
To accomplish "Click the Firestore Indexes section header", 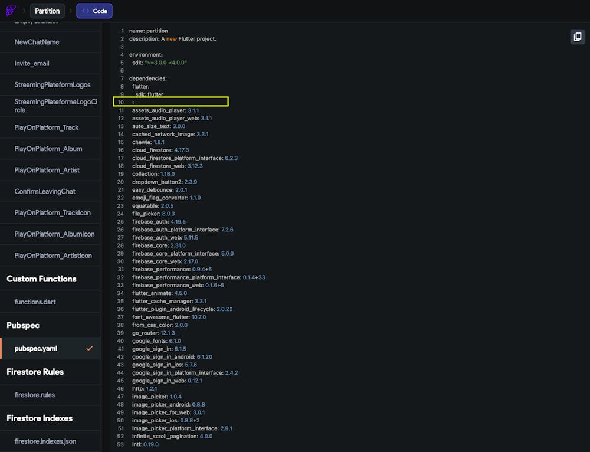I will pyautogui.click(x=40, y=418).
